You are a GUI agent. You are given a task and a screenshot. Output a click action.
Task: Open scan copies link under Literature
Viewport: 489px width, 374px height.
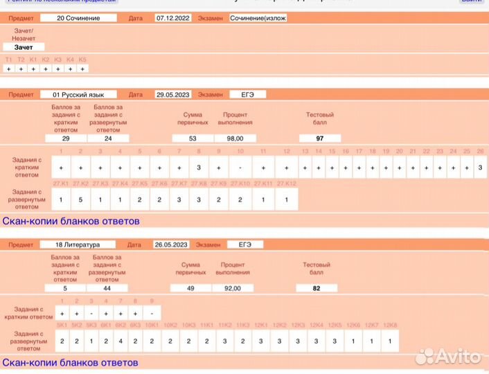(x=70, y=362)
